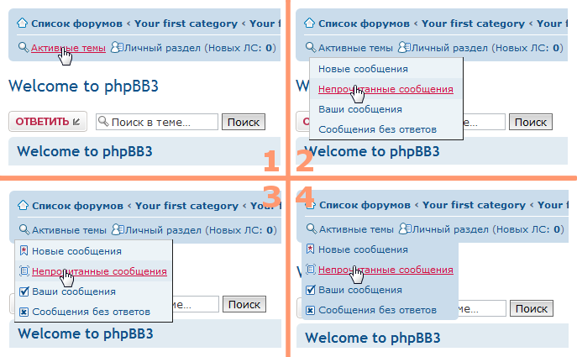577x357 pixels.
Task: Open the Список форумов link in panel 2
Action: [x=364, y=23]
